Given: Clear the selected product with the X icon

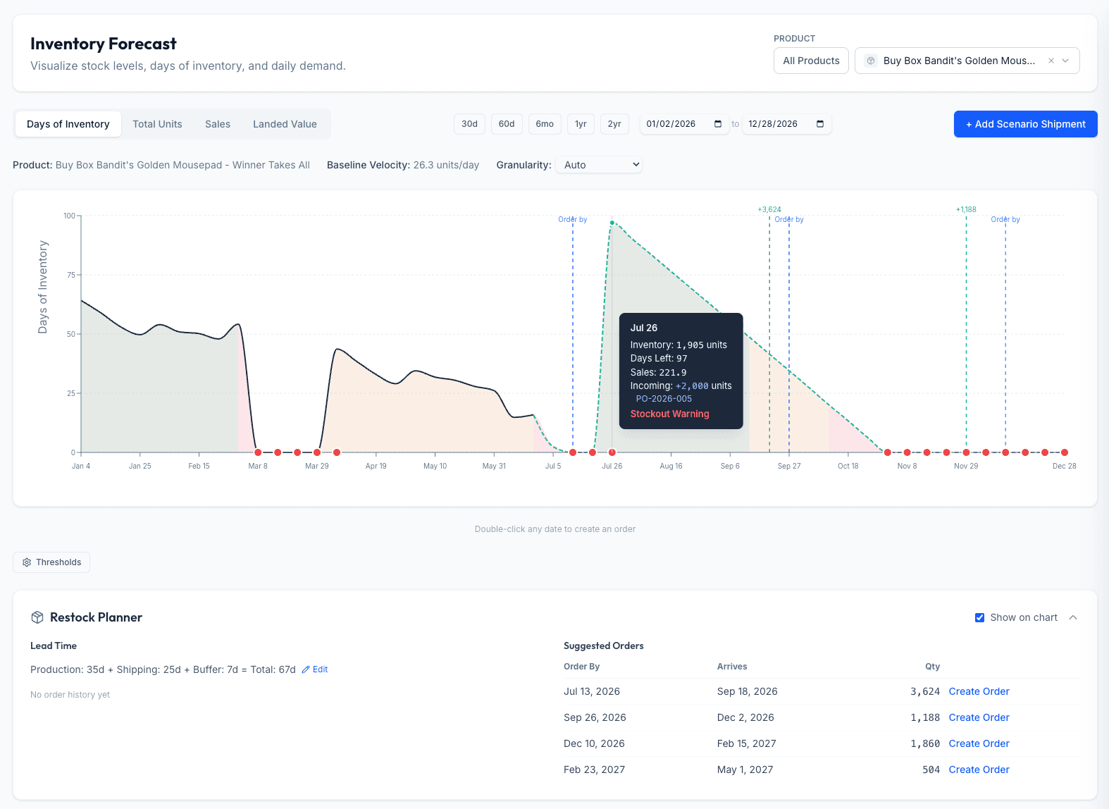Looking at the screenshot, I should coord(1051,61).
